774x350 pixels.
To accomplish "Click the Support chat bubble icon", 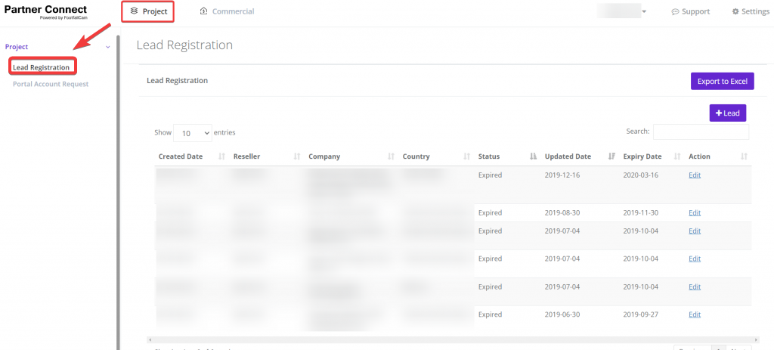I will point(675,12).
